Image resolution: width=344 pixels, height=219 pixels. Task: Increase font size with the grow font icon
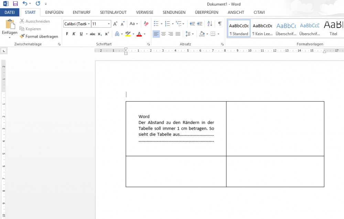115,24
